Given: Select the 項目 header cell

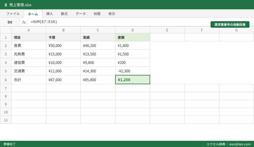Looking at the screenshot, I should pos(29,38).
